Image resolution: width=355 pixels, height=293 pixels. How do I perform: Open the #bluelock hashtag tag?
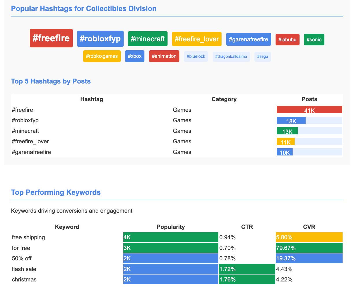click(x=196, y=56)
